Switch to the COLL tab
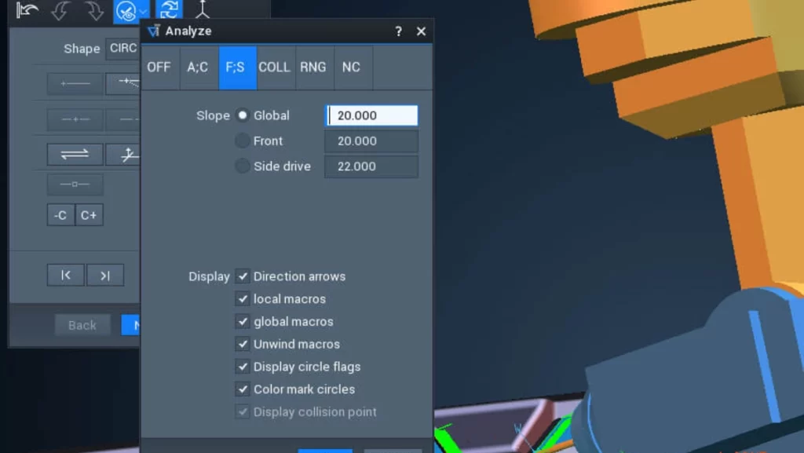This screenshot has height=453, width=804. coord(274,68)
